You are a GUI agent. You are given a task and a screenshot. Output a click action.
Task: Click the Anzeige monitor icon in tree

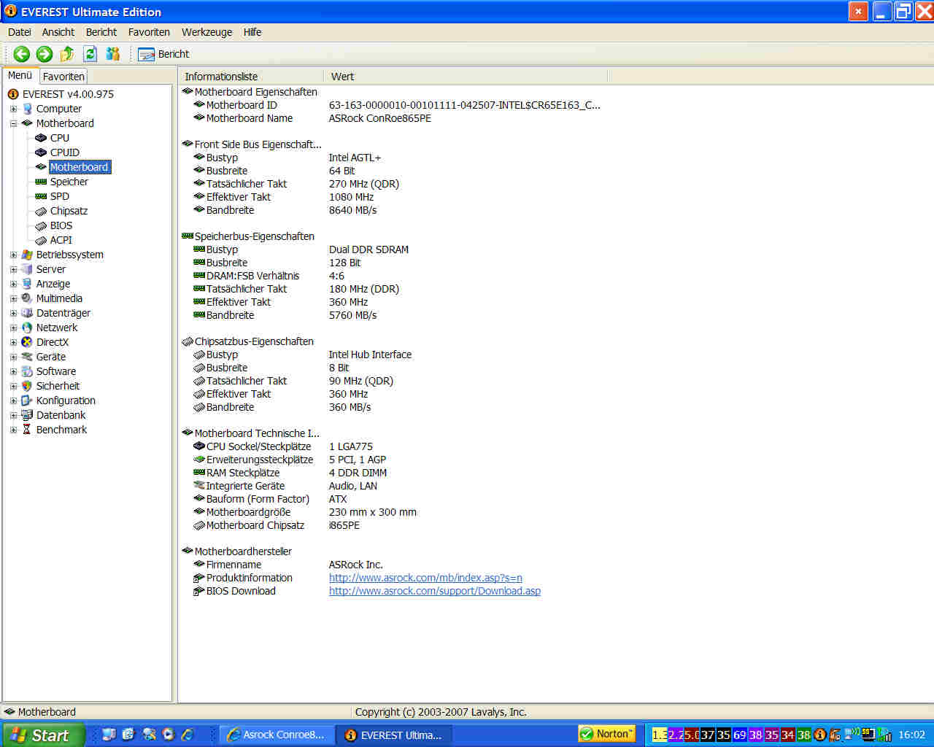click(x=27, y=284)
